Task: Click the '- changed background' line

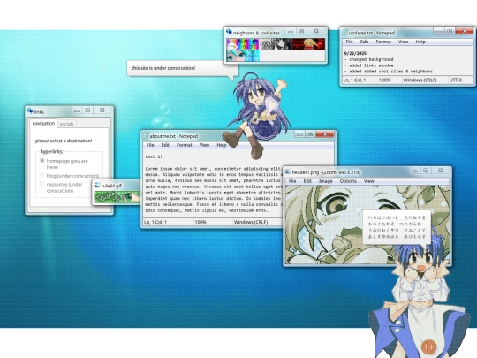Action: 368,59
